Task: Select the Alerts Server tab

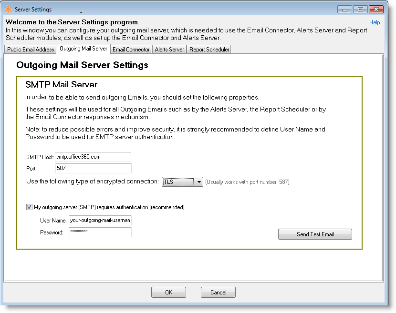Action: [169, 49]
